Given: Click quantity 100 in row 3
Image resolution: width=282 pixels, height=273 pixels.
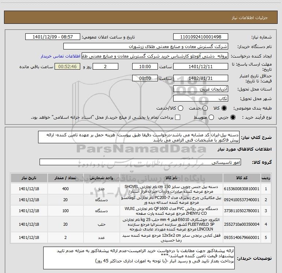Looking at the screenshot, I should click(x=66, y=211).
